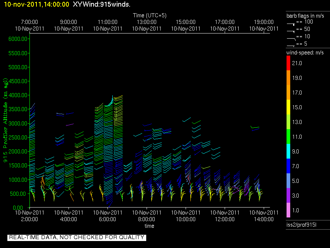
Task: Click the 6000.00 altitude axis label
Action: click(x=18, y=39)
